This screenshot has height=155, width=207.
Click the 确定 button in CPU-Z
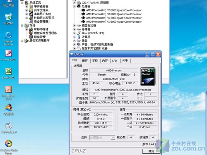click(x=151, y=151)
